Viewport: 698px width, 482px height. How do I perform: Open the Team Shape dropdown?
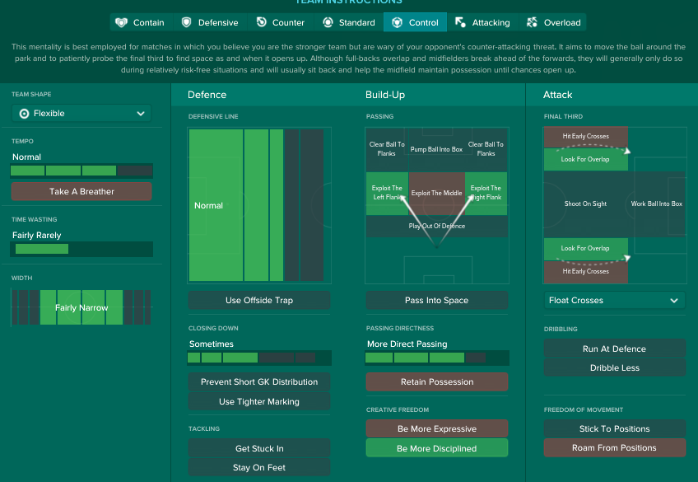[x=81, y=114]
